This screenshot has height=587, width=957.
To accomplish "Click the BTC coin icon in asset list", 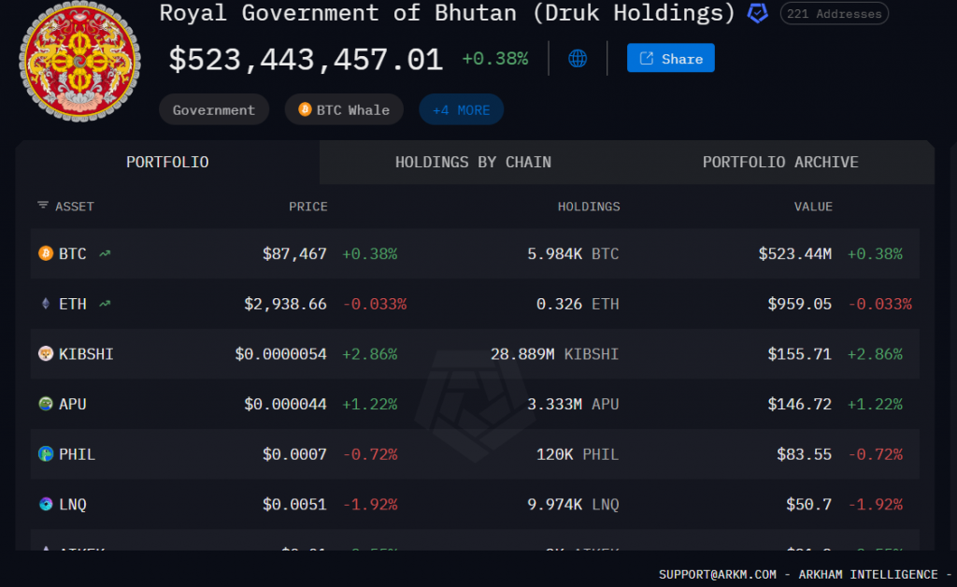I will tap(45, 253).
